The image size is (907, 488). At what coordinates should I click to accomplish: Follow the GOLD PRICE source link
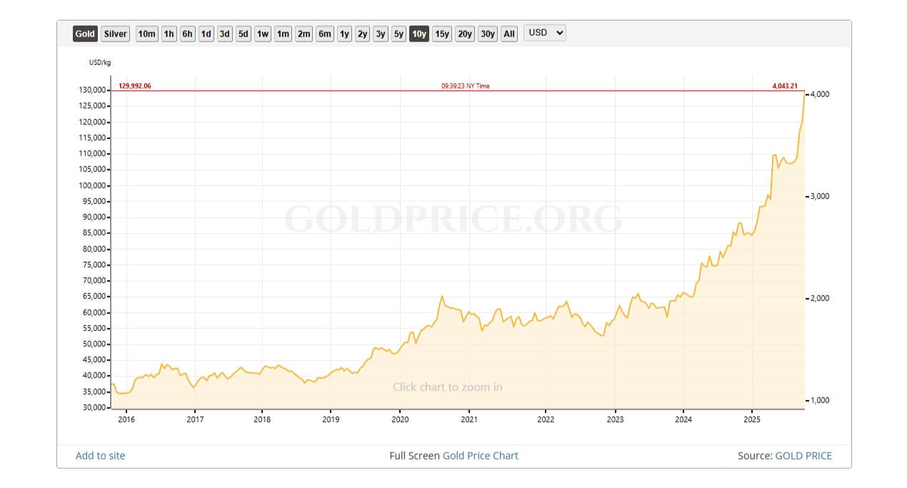tap(803, 455)
